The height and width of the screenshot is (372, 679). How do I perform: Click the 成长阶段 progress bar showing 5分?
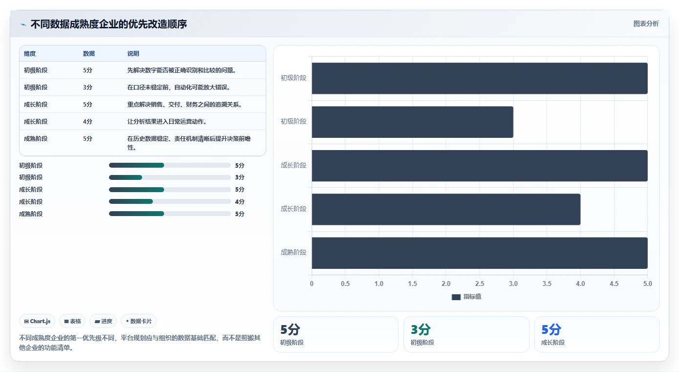[170, 190]
